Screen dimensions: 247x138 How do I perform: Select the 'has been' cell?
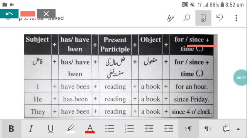click(75, 99)
